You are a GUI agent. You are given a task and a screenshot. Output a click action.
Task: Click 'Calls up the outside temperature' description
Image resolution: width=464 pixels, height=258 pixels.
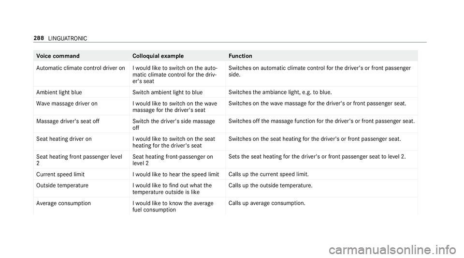coord(271,185)
